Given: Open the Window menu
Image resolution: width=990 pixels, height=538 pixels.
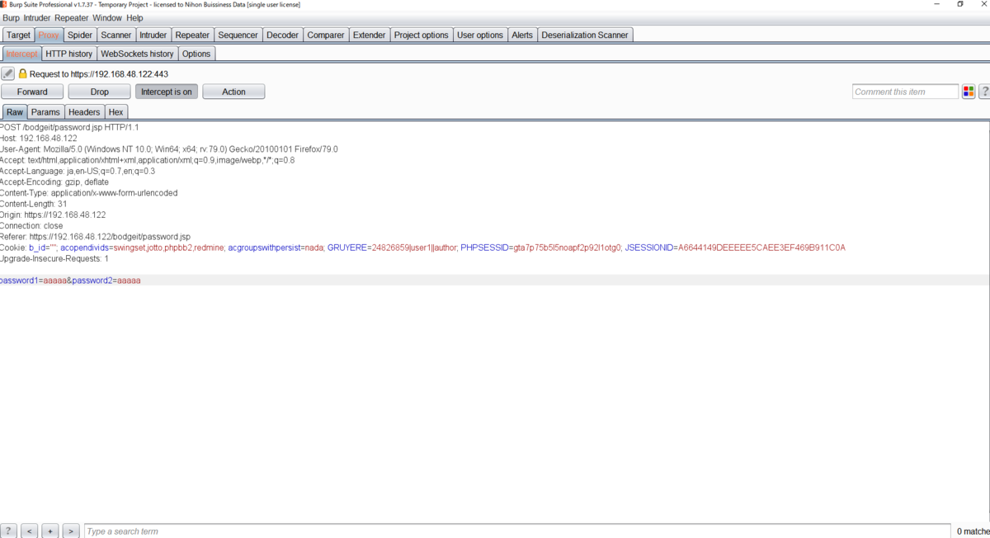Looking at the screenshot, I should tap(107, 17).
